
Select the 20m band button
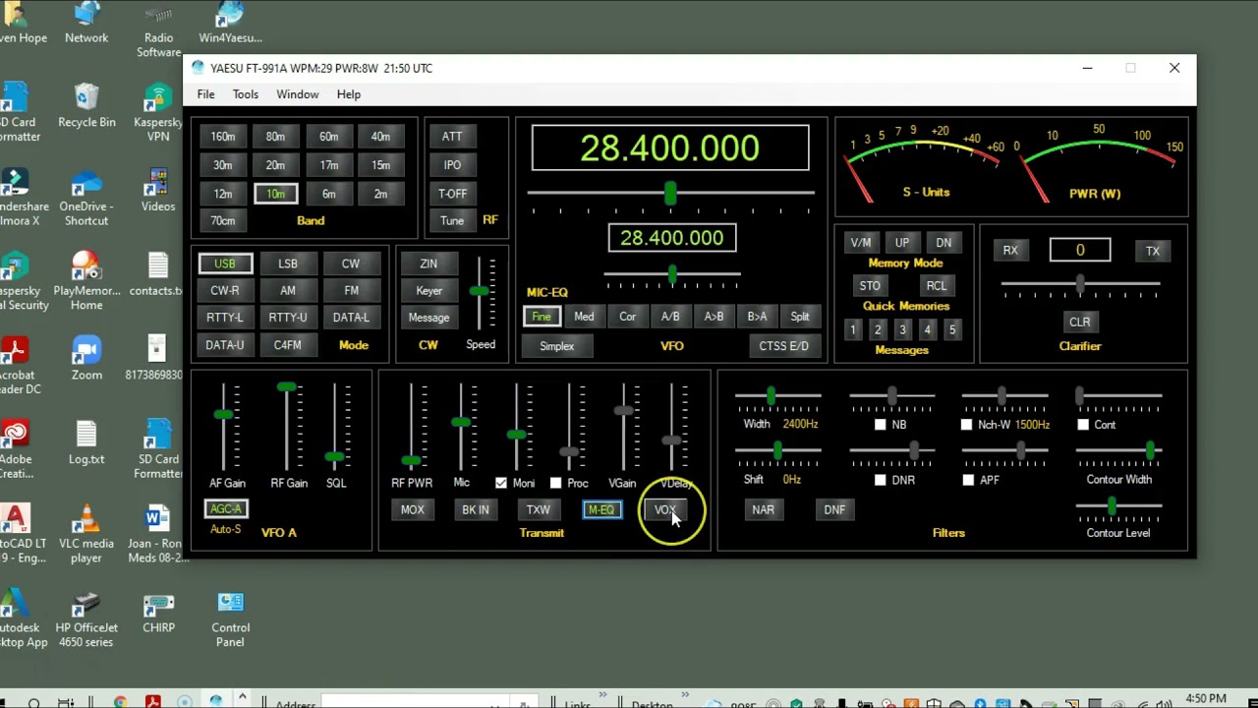275,165
